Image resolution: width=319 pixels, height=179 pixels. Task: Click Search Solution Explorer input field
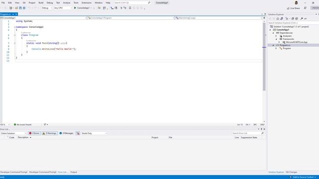[293, 23]
